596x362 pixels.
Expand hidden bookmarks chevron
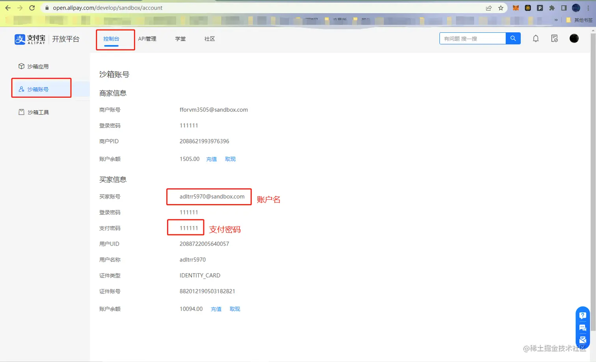(x=556, y=20)
